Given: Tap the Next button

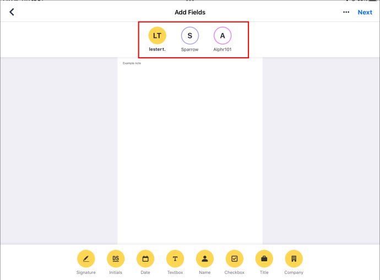Looking at the screenshot, I should 365,12.
